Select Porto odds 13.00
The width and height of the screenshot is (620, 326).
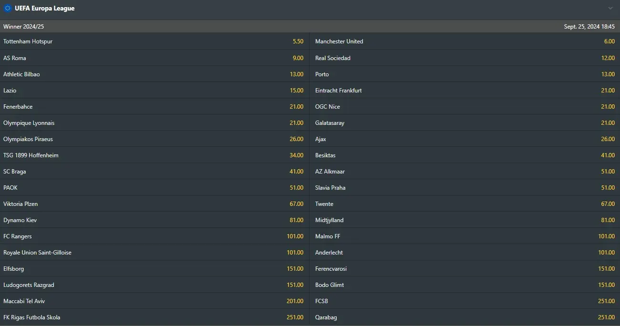click(608, 74)
